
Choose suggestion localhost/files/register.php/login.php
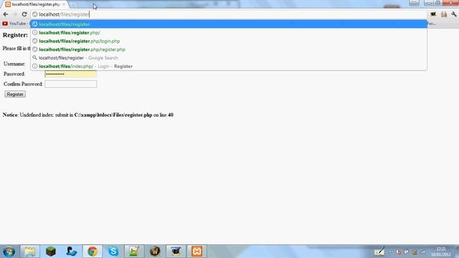click(x=229, y=42)
